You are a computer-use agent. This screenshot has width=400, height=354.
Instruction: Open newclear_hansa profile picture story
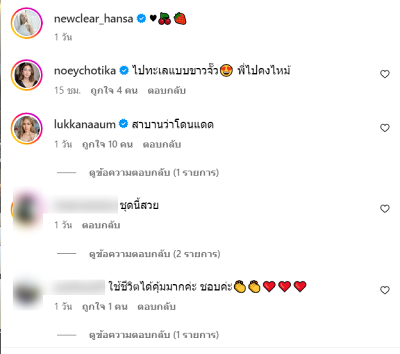(x=26, y=23)
